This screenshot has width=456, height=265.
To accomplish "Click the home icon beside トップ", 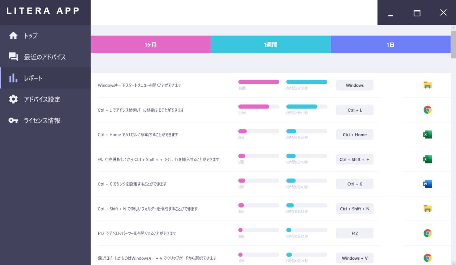I will click(13, 36).
